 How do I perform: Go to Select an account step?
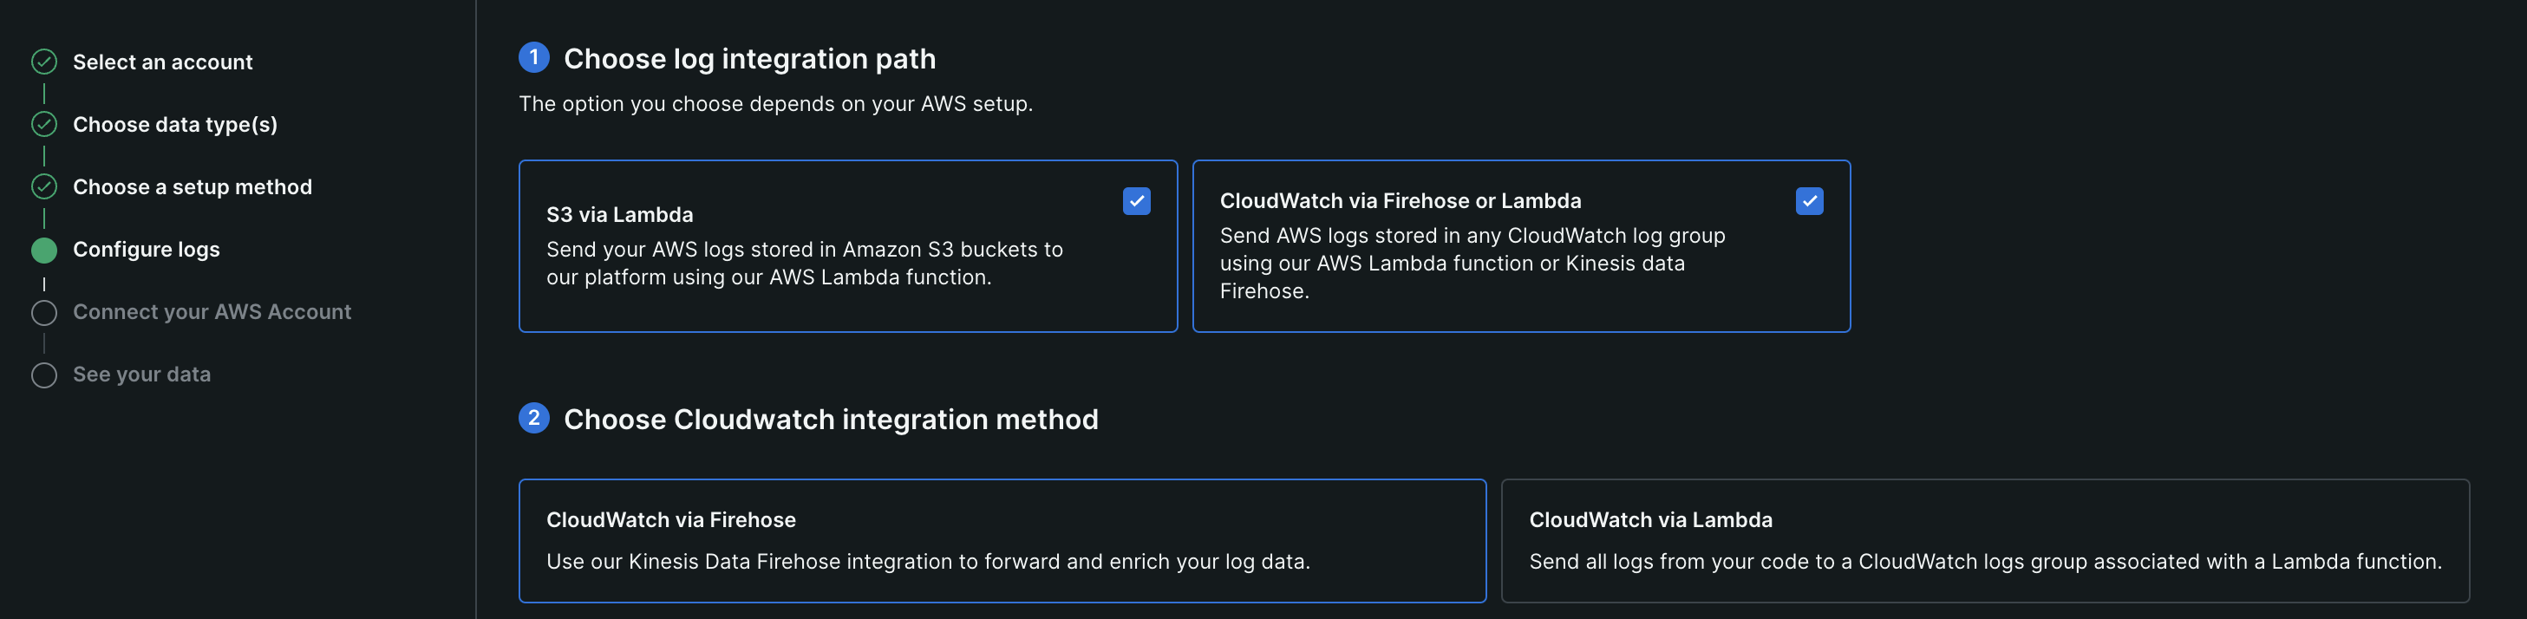tap(163, 62)
